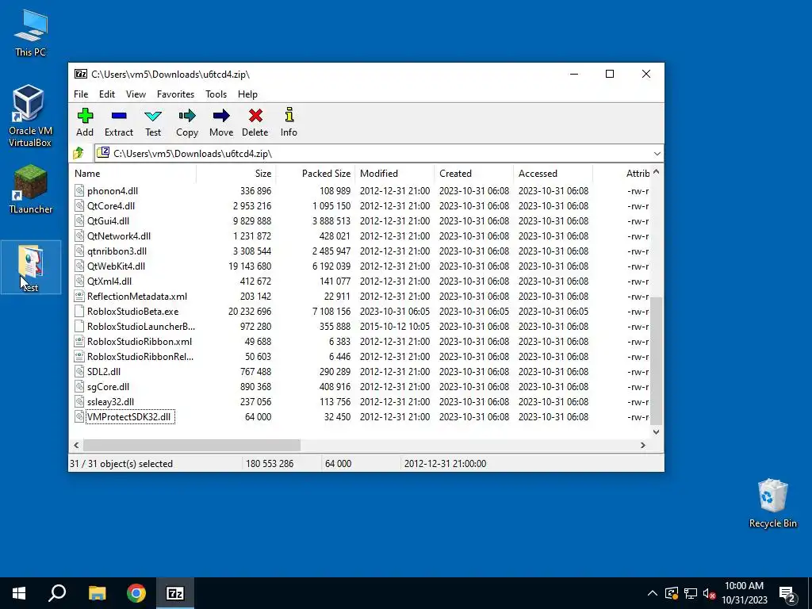This screenshot has height=609, width=812.
Task: Sort by Name column header
Action: point(132,174)
